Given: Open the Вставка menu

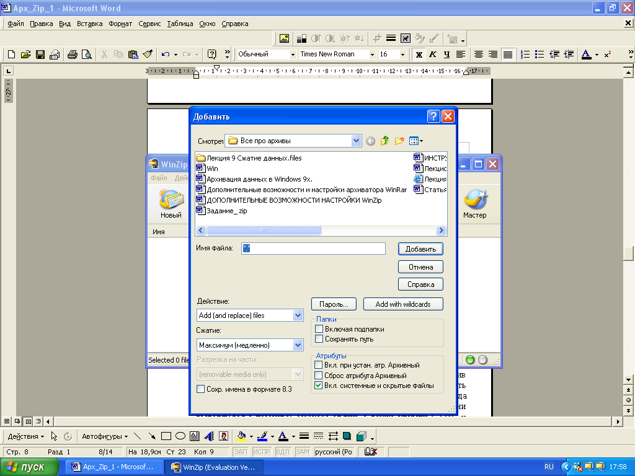Looking at the screenshot, I should coord(89,24).
